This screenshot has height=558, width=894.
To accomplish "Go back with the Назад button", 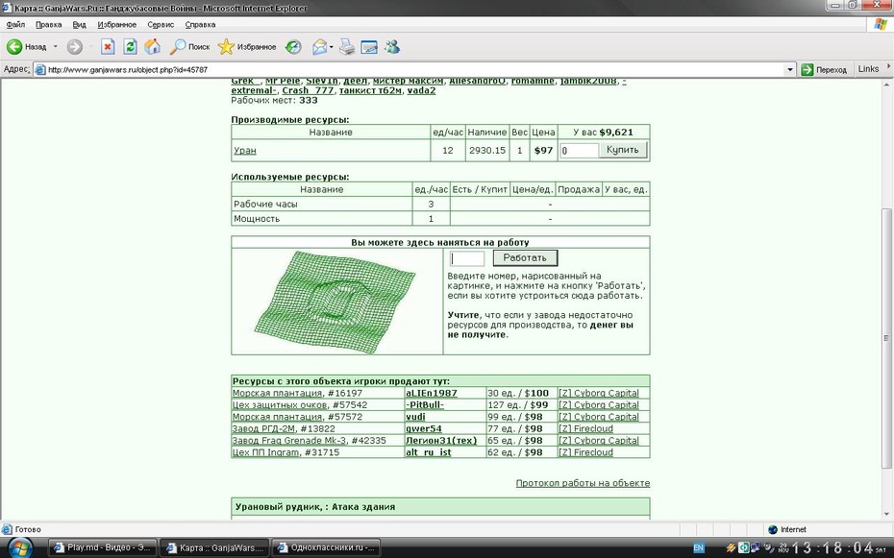I will pyautogui.click(x=26, y=47).
